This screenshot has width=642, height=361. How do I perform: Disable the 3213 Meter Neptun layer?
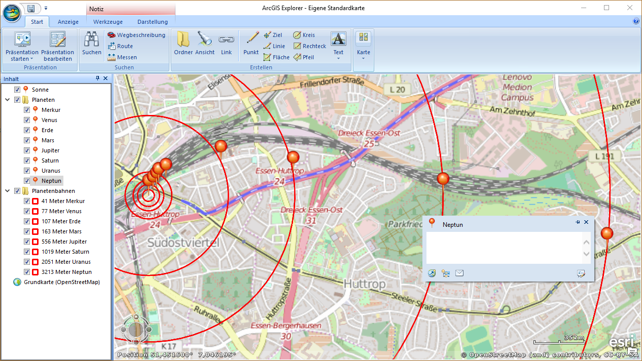27,272
